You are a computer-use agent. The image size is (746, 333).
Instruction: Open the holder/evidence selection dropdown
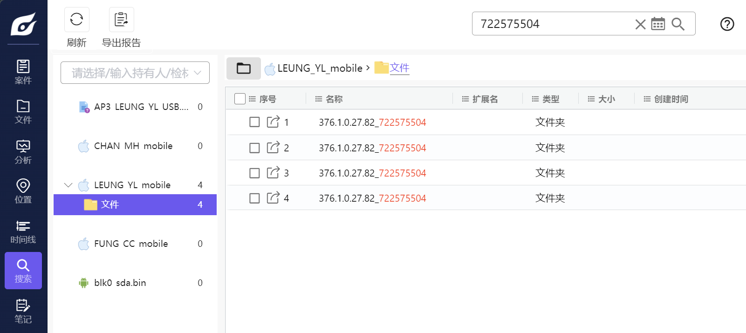135,73
